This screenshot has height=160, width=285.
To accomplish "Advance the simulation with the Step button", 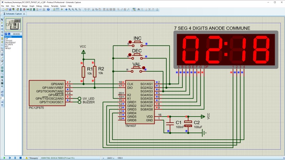I will click(x=10, y=158).
